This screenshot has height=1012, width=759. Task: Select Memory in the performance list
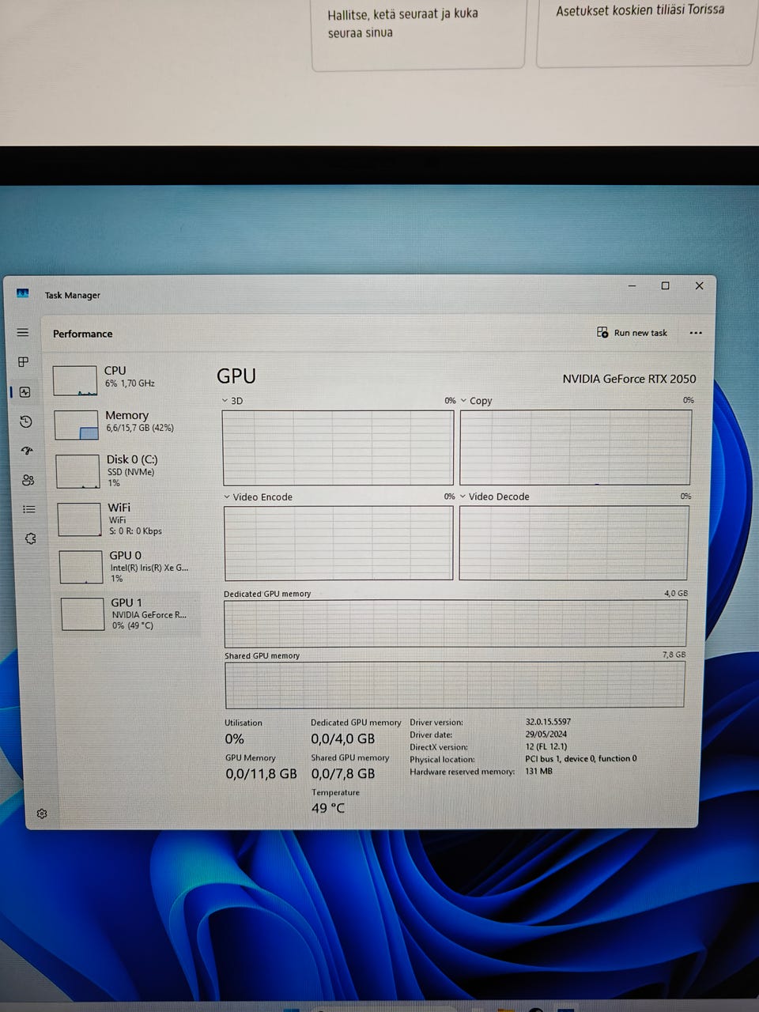pos(126,425)
